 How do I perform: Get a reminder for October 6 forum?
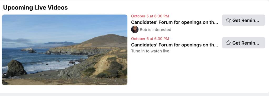click(244, 43)
